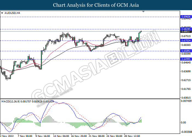
Task: Click the -0.003568 MACD scale value
Action: coord(186,132)
